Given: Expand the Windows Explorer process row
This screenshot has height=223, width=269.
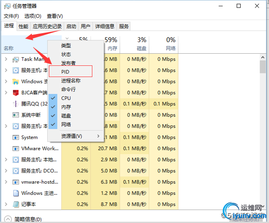Looking at the screenshot, I should (x=6, y=81).
